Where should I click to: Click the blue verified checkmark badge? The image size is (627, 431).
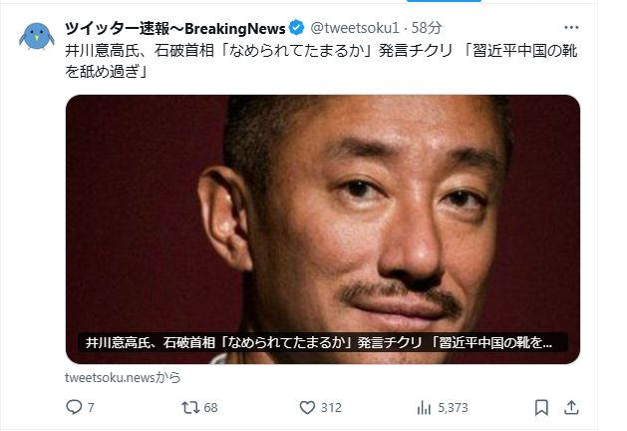click(x=296, y=28)
